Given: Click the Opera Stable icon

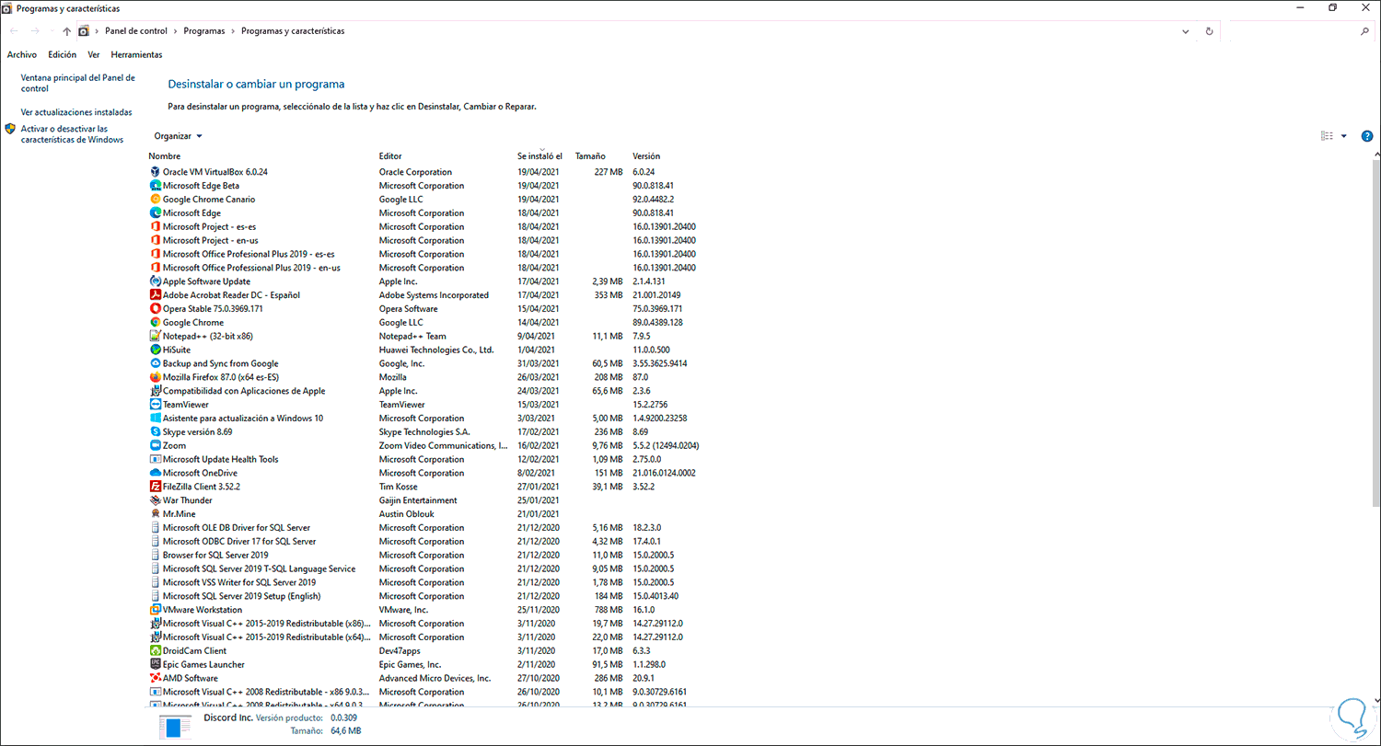Looking at the screenshot, I should [155, 309].
